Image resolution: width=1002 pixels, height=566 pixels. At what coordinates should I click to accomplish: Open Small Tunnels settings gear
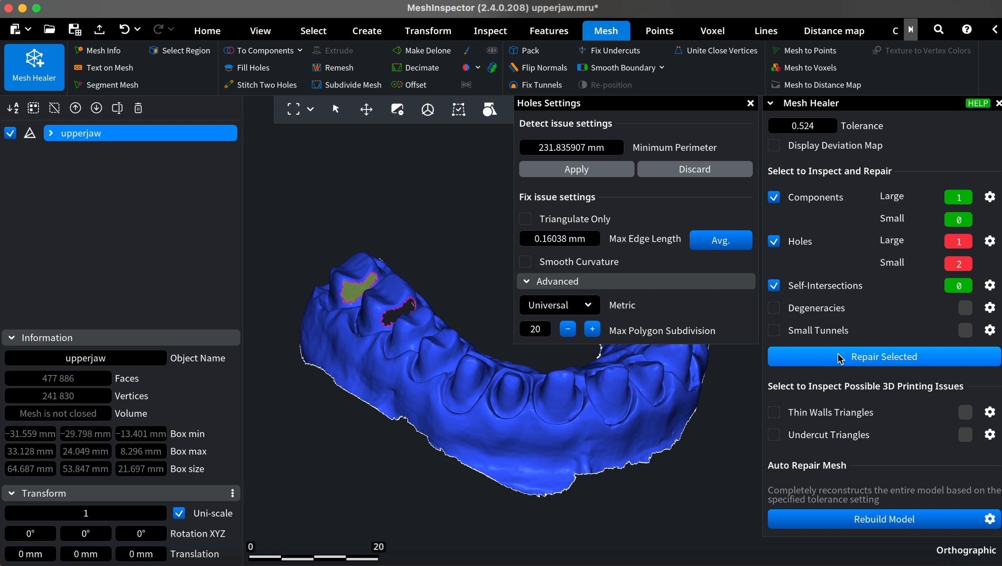click(990, 330)
